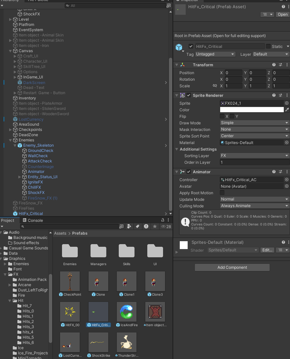Open Tag dropdown showing Untagged
The height and width of the screenshot is (359, 290).
[x=215, y=54]
